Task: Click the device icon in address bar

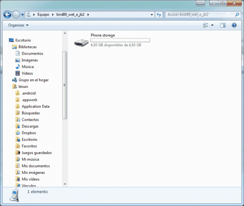Action: [x=29, y=14]
